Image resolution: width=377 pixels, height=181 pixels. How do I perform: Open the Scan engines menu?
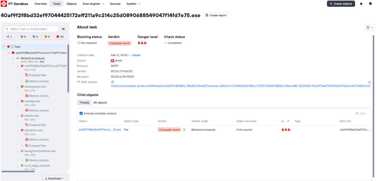pyautogui.click(x=93, y=4)
